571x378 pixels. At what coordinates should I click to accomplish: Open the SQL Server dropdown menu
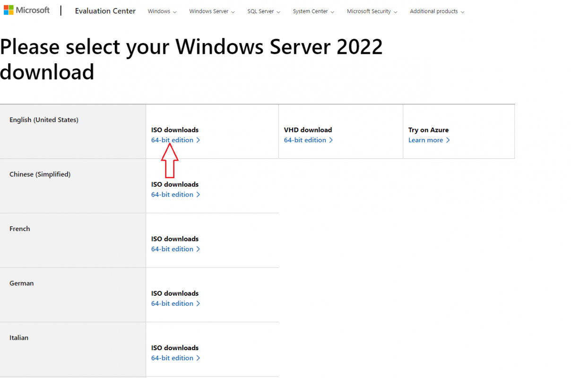[x=264, y=11]
